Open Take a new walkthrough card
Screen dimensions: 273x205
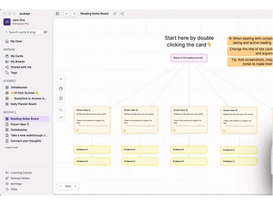pyautogui.click(x=29, y=136)
